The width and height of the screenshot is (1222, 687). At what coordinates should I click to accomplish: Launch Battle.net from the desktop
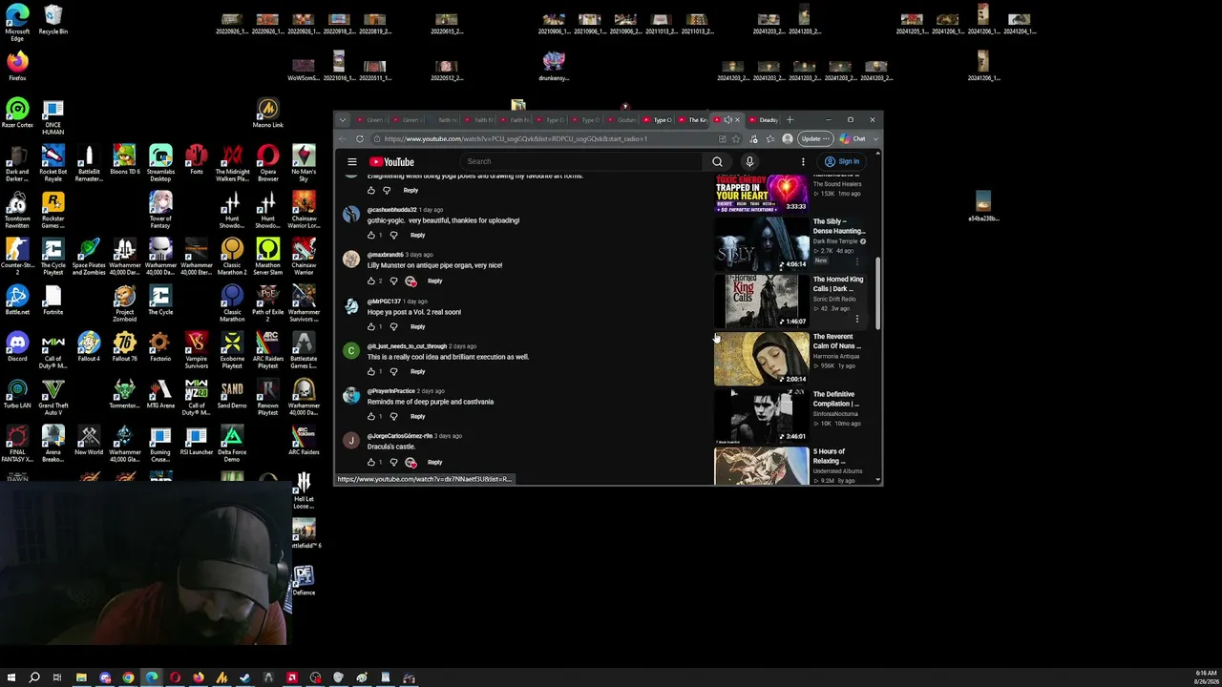tap(17, 300)
